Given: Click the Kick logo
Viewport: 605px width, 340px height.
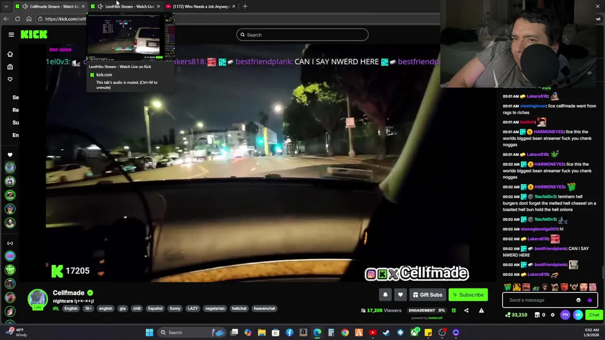Looking at the screenshot, I should tap(34, 34).
